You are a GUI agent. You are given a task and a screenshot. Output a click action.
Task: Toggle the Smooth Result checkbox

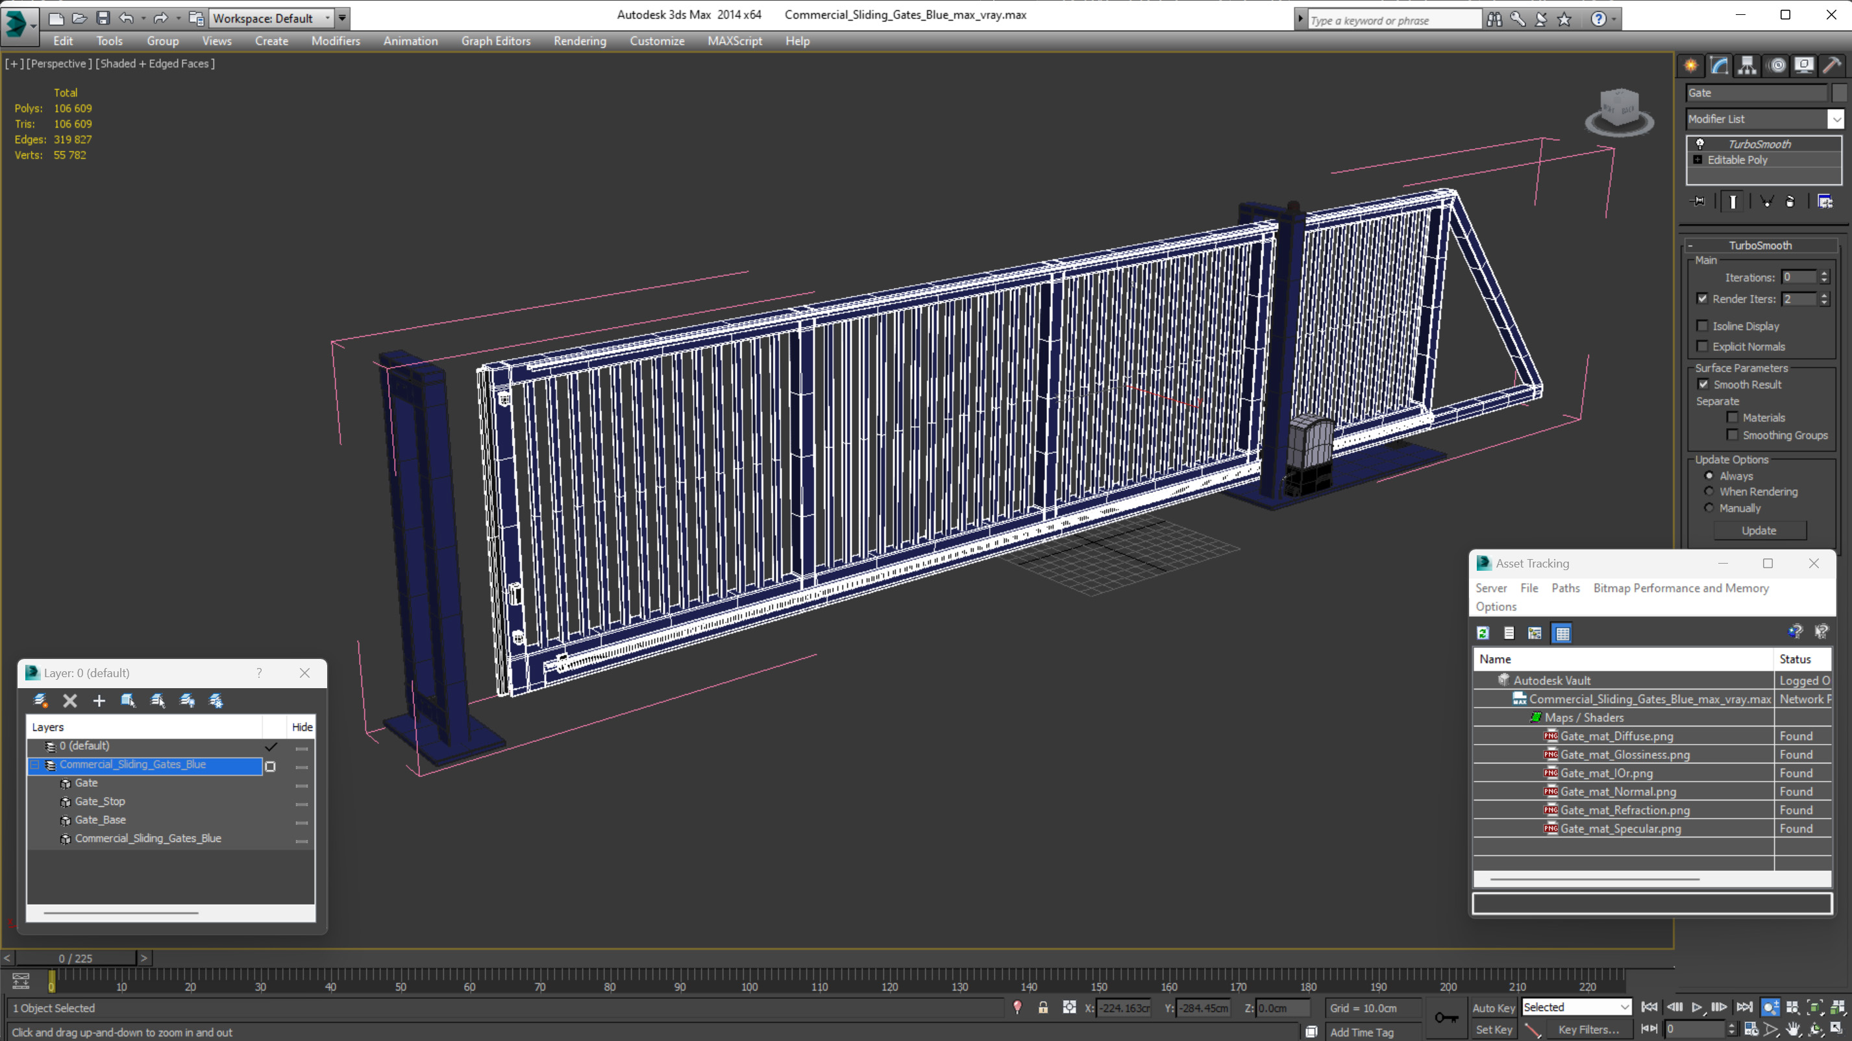pos(1703,383)
